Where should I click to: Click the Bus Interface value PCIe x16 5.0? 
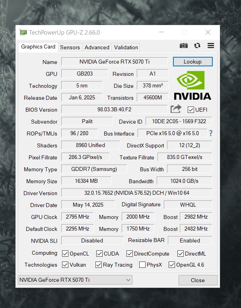[x=172, y=134]
